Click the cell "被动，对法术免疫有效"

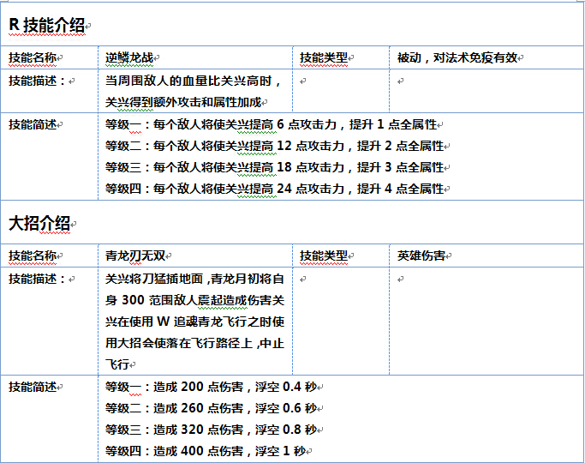click(x=457, y=57)
